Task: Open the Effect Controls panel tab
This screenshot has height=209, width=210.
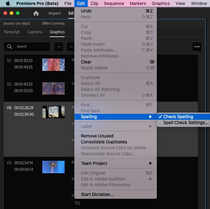Action: (53, 23)
